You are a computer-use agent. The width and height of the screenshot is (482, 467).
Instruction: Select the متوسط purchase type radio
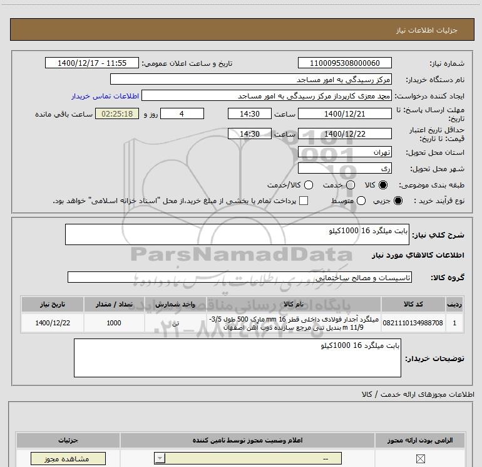click(x=361, y=201)
